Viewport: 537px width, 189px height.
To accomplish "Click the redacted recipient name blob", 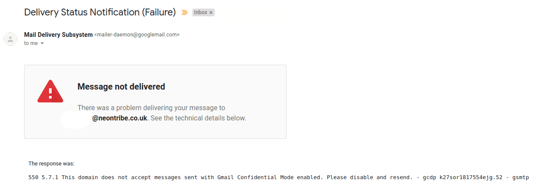I will [76, 119].
